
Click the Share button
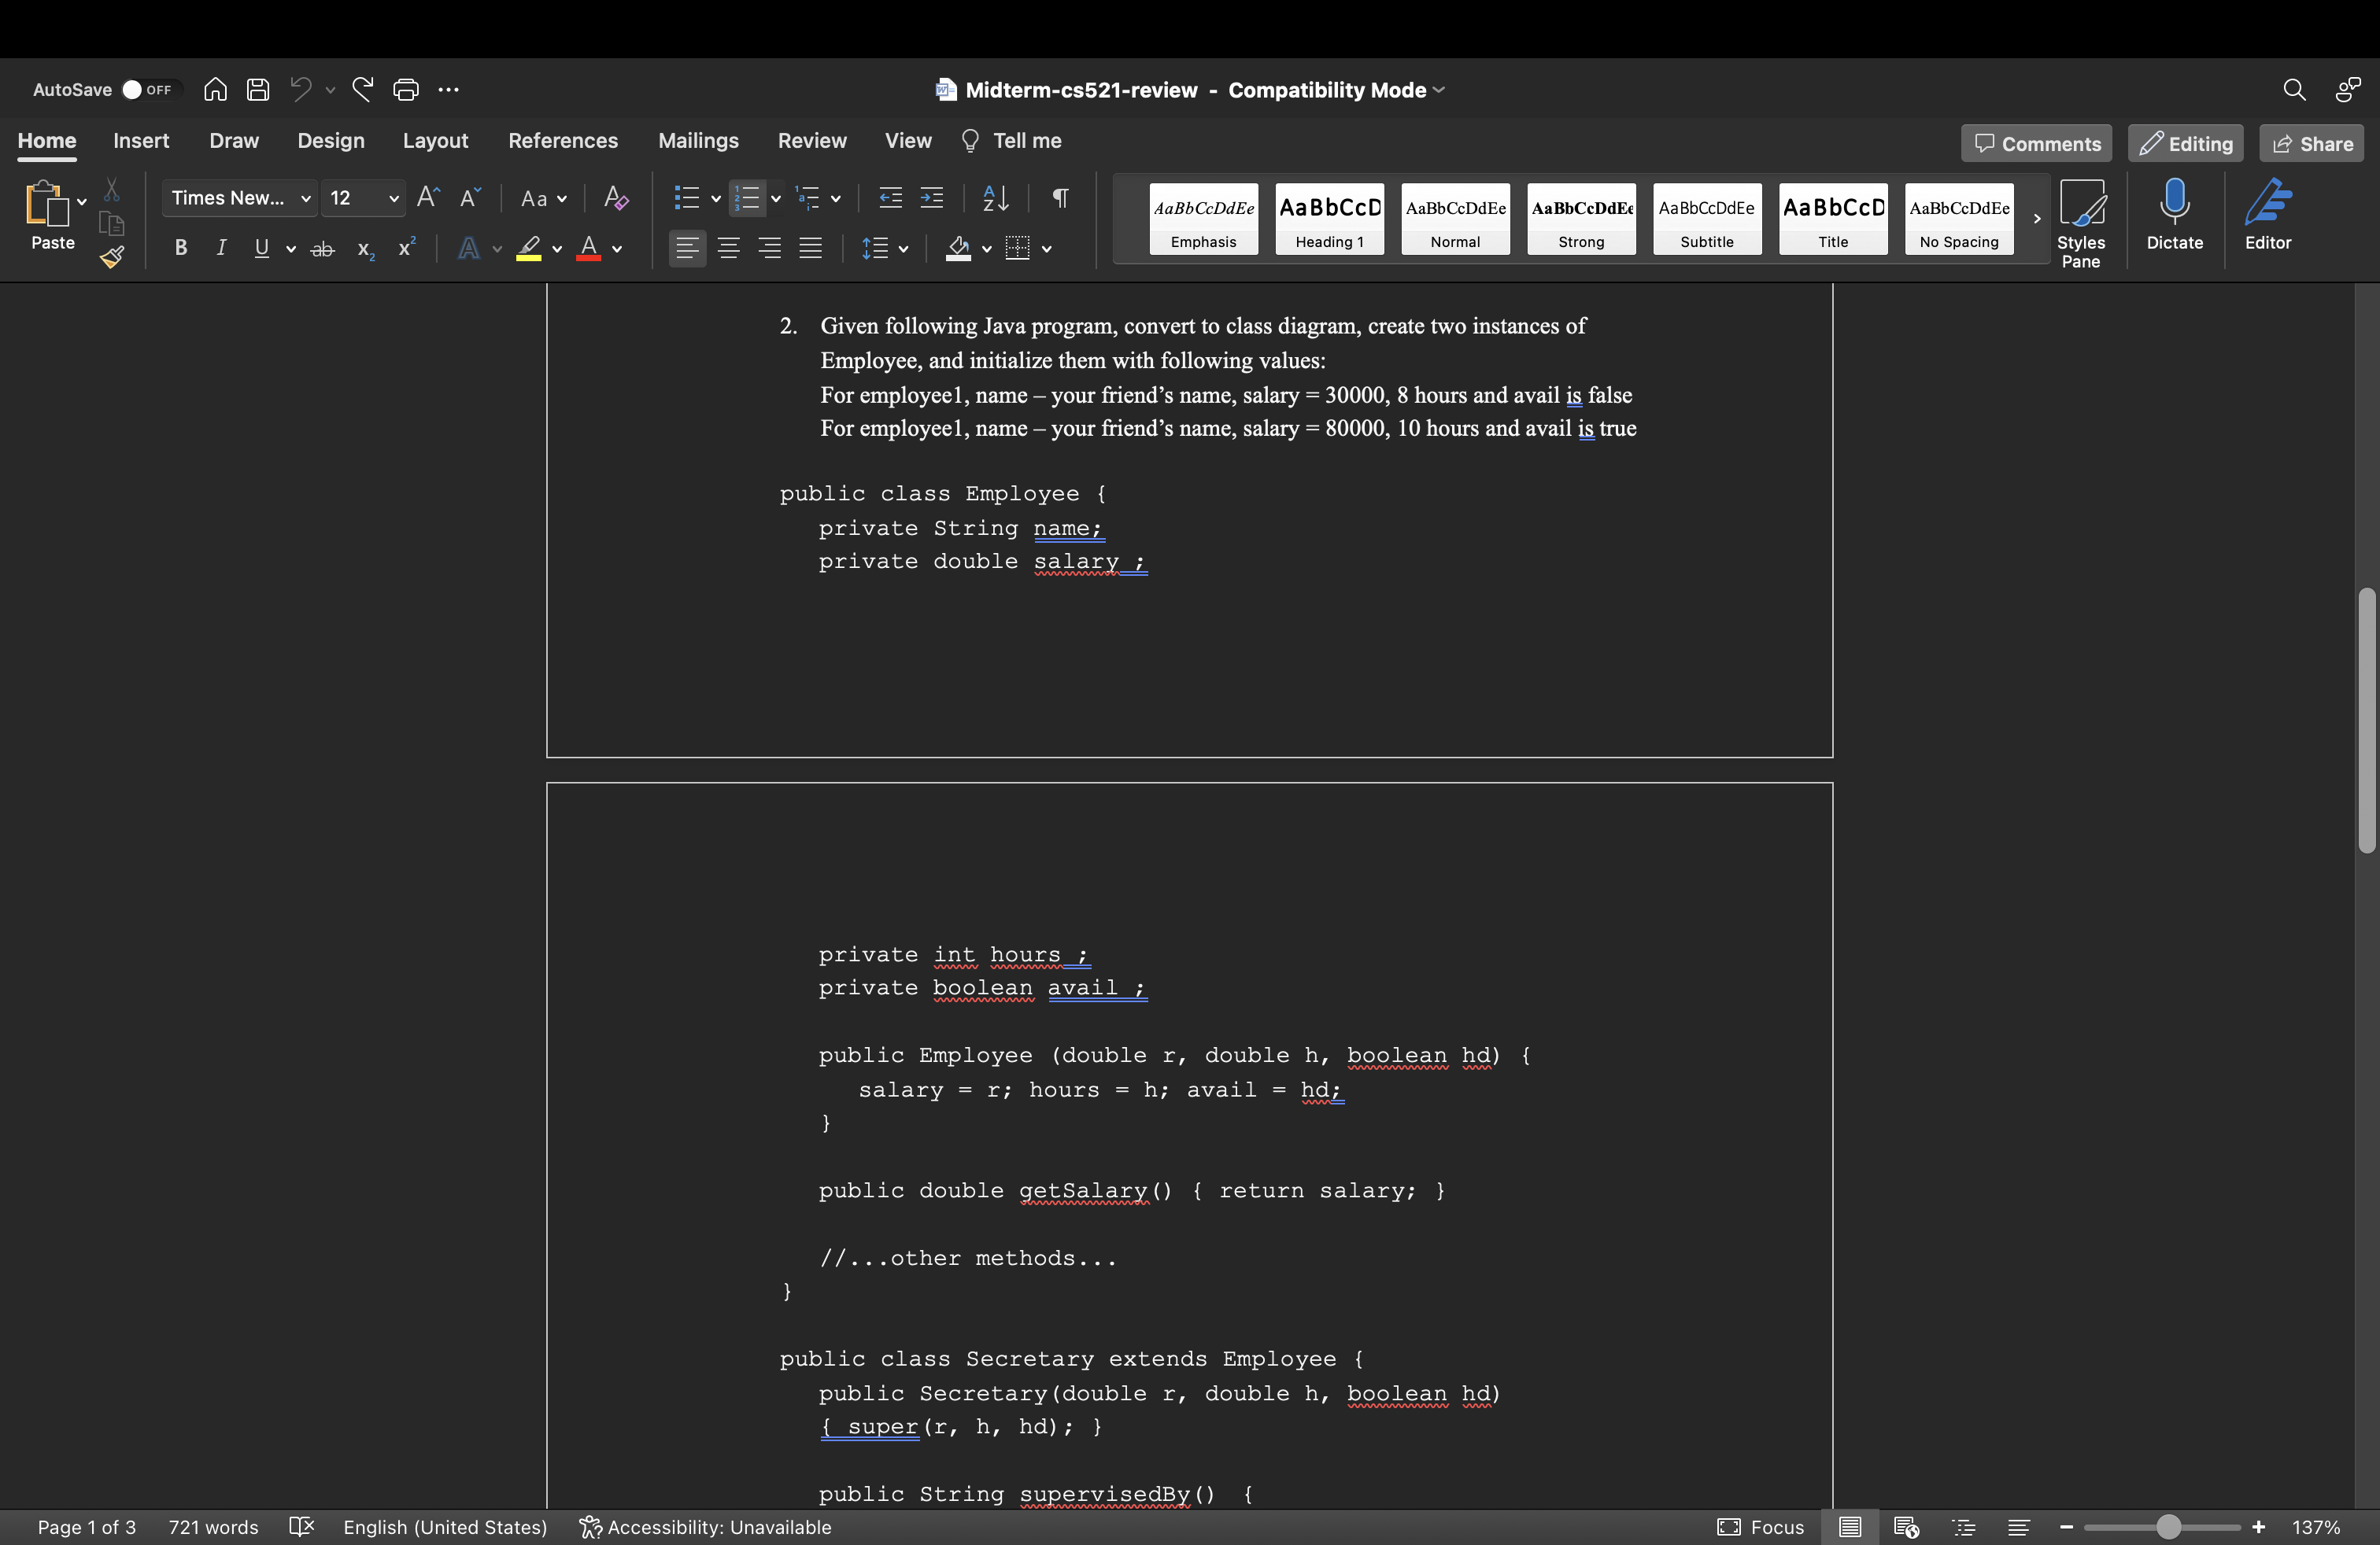coord(2311,144)
